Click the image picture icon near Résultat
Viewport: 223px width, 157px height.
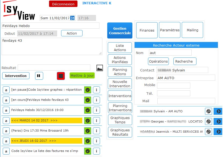[100, 68]
